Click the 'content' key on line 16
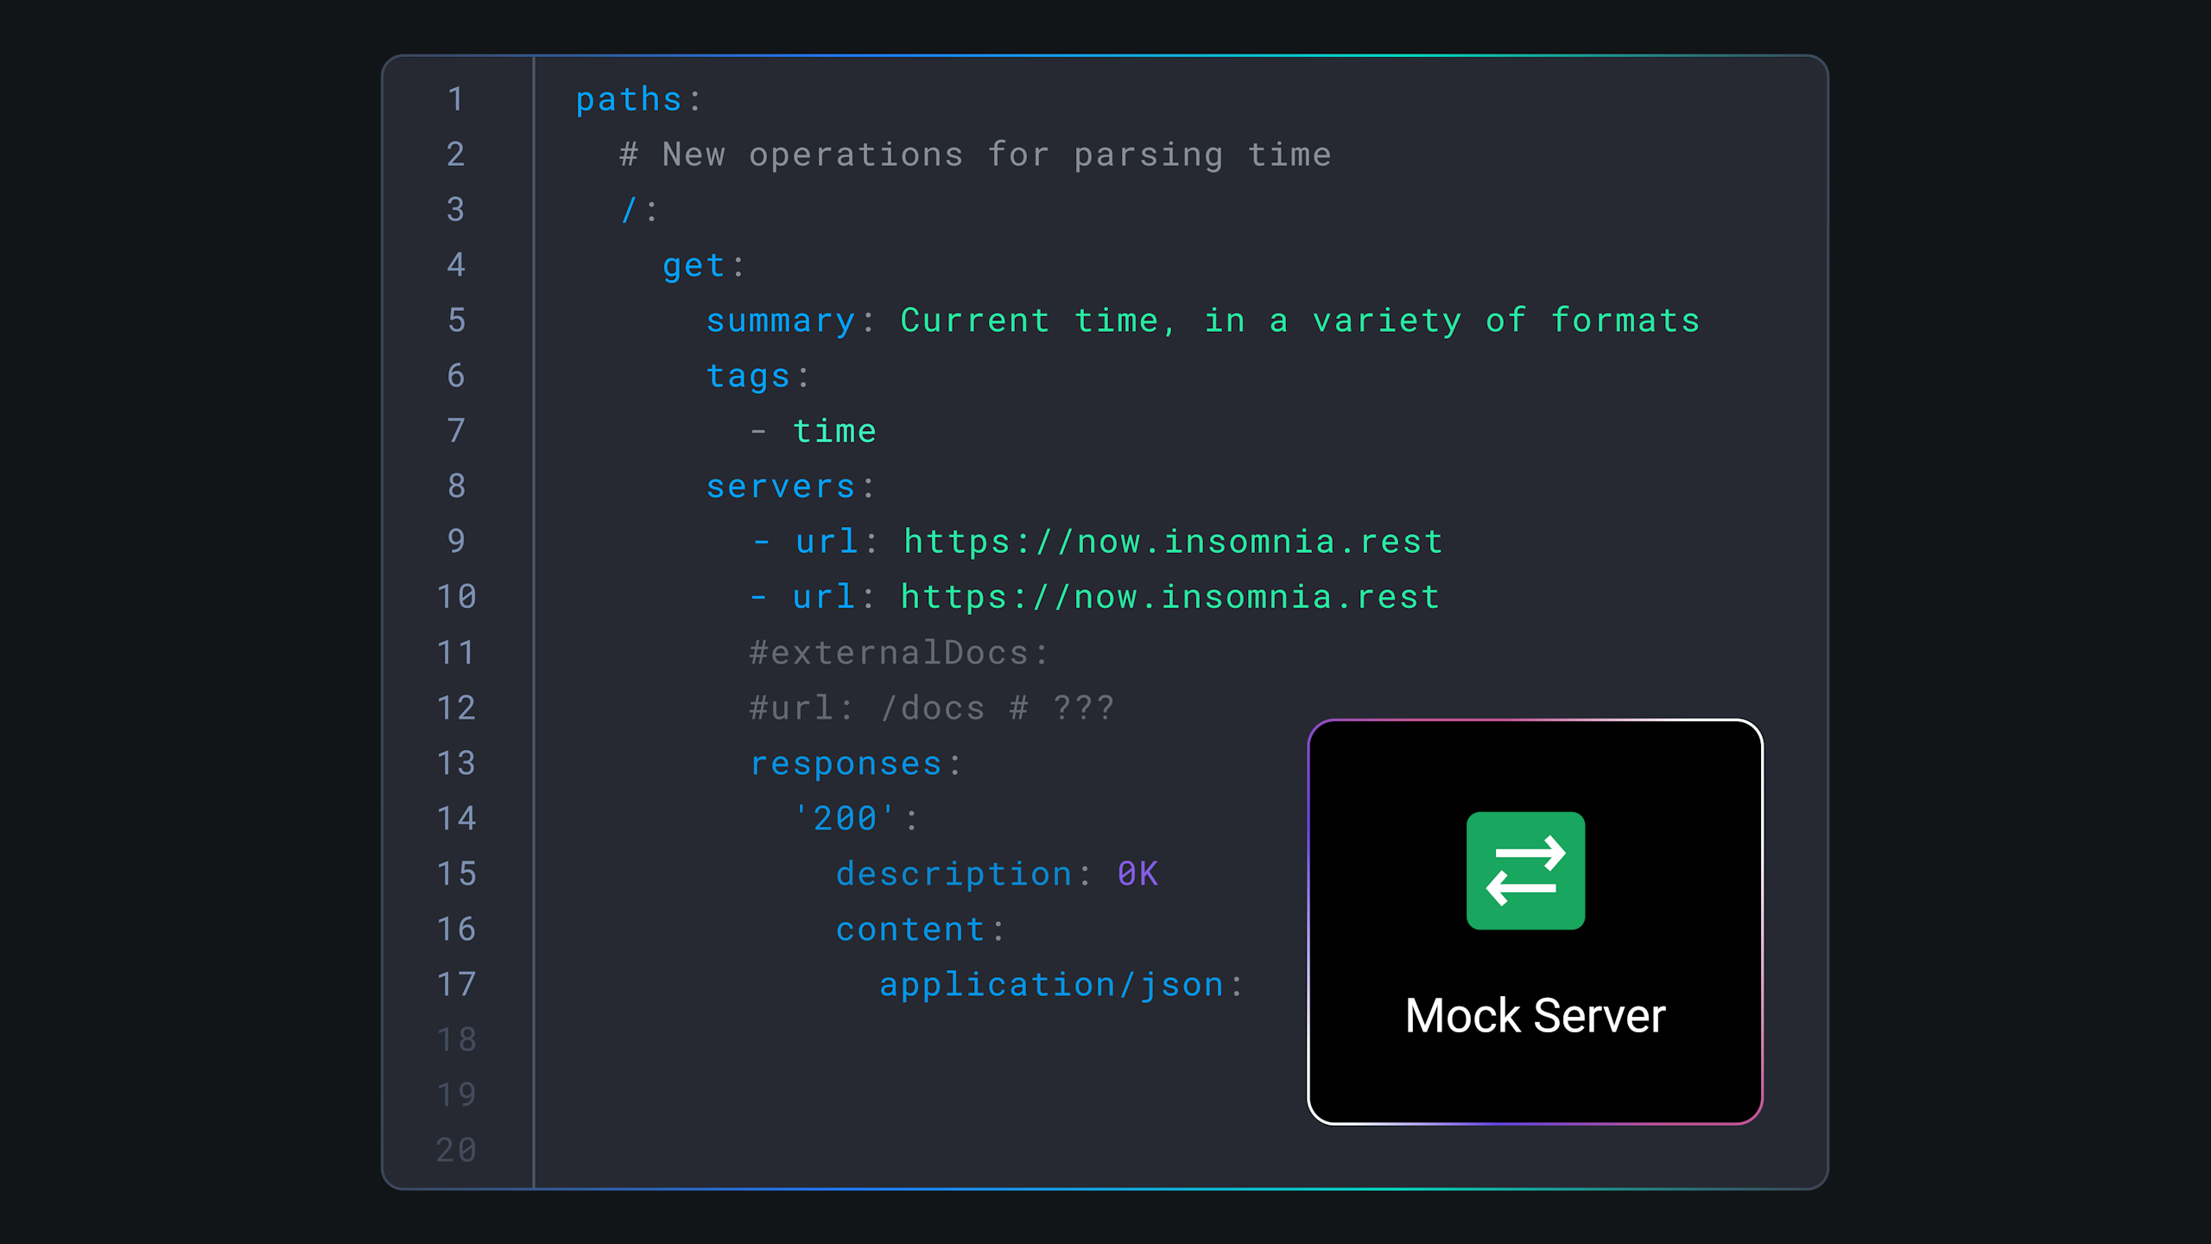The height and width of the screenshot is (1244, 2211). tap(910, 929)
